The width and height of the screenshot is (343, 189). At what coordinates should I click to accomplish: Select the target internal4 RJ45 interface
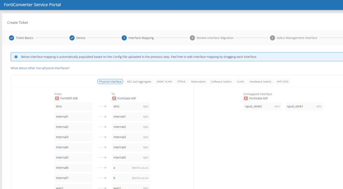click(131, 147)
